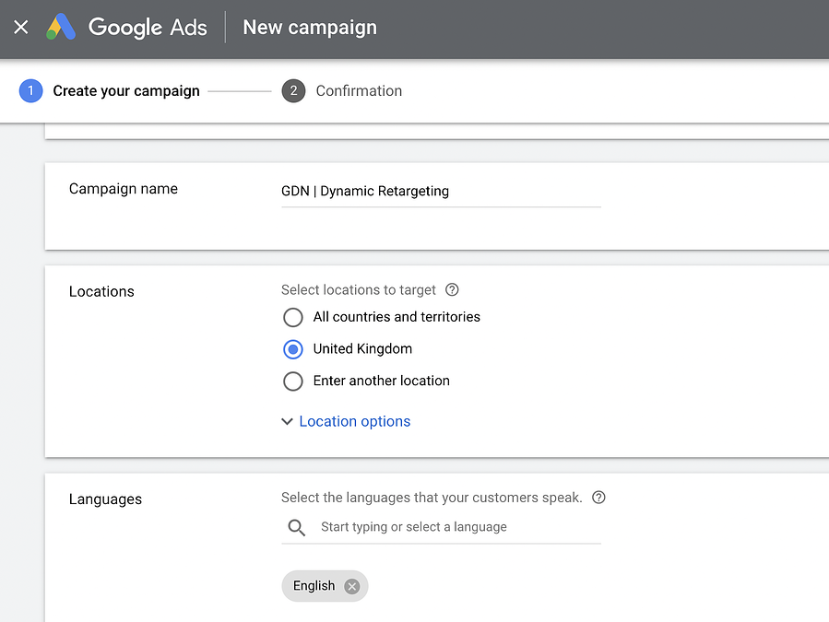Open the locations target help tooltip
Viewport: 829px width, 622px height.
[451, 289]
